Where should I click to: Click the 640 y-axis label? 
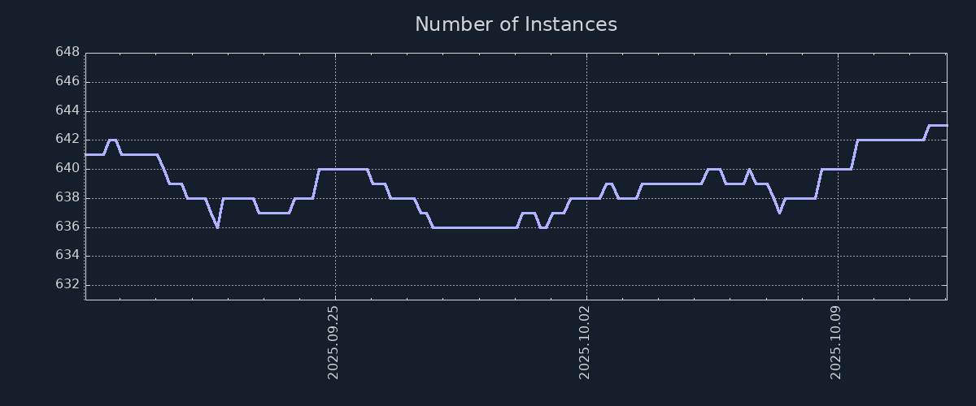tap(67, 169)
